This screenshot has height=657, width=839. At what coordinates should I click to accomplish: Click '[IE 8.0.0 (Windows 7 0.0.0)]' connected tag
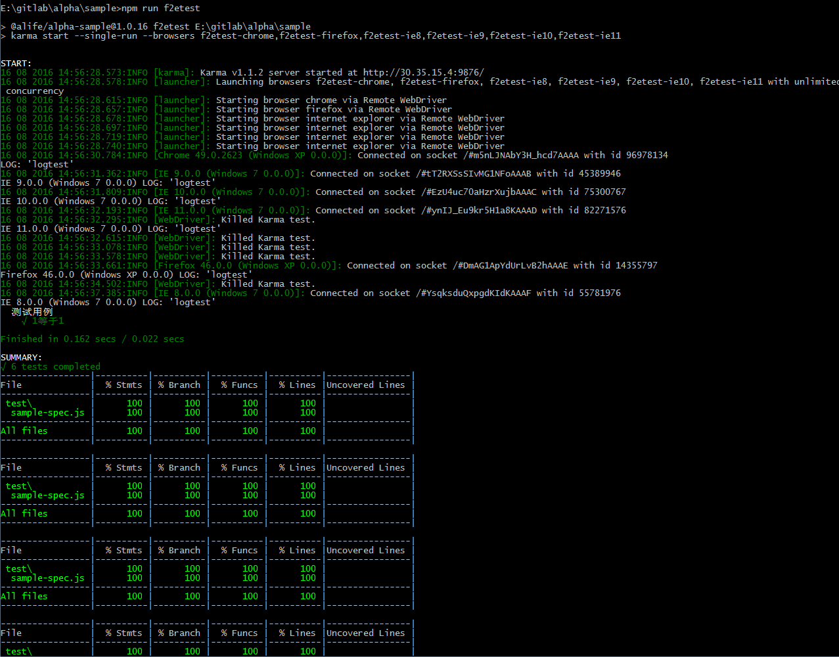[x=229, y=293]
